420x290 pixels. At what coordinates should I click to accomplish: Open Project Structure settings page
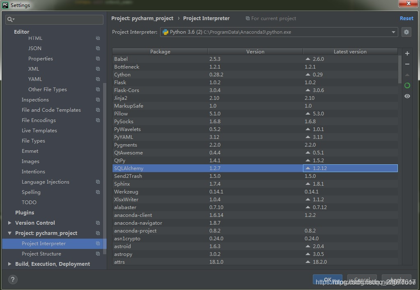tap(41, 254)
